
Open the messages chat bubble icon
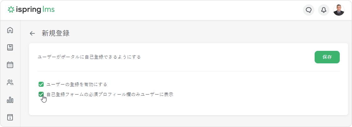pos(309,10)
